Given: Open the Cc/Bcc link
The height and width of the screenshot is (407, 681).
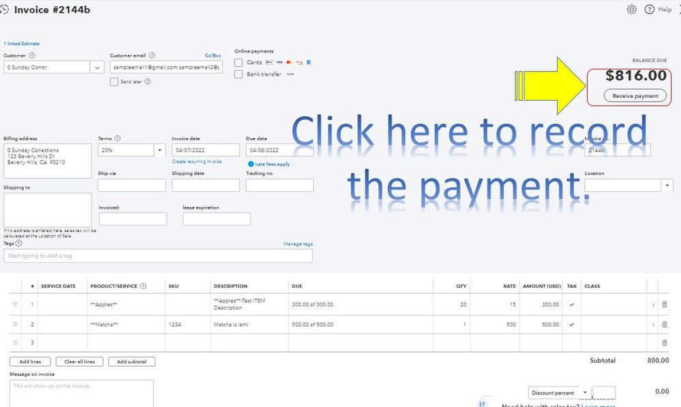Looking at the screenshot, I should [x=213, y=56].
